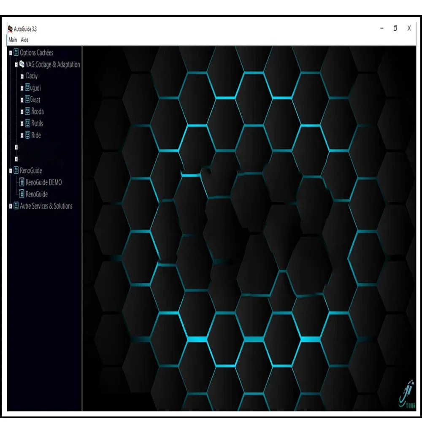422x422 pixels.
Task: Select the VAG Codage & Adaptation label
Action: pos(53,64)
